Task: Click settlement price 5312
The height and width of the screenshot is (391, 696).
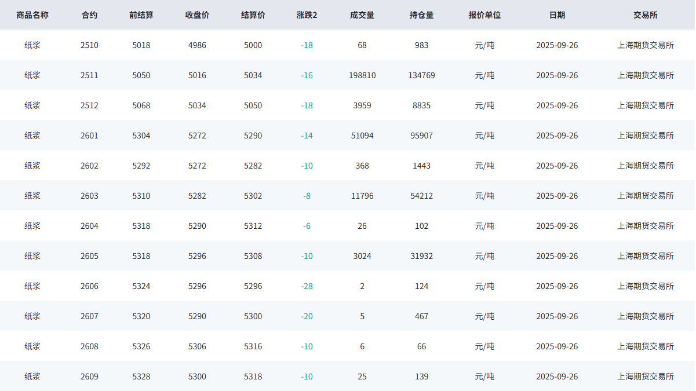Action: [x=253, y=226]
